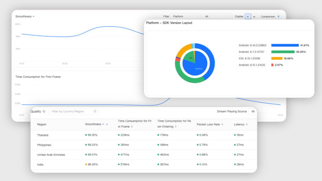322x181 pixels.
Task: Select the Philippines region row
Action: [144, 145]
